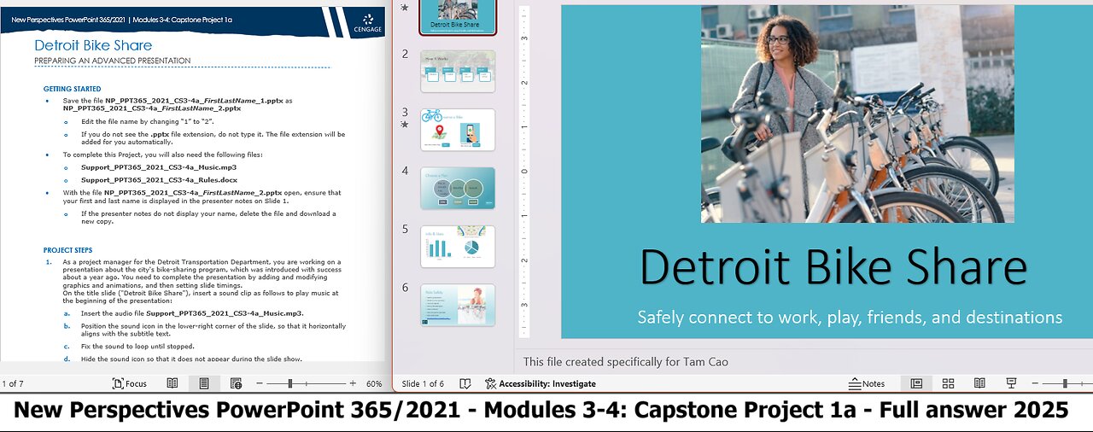Switch Word to Web Layout view
Screen dimensions: 1093x432
[x=236, y=384]
